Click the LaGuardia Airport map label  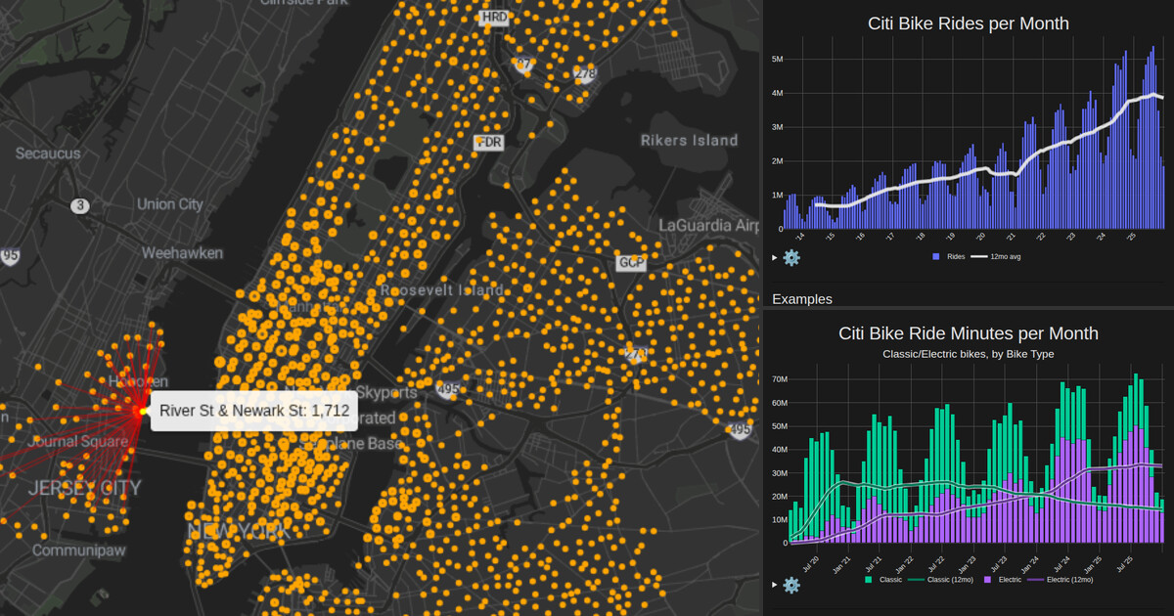708,225
